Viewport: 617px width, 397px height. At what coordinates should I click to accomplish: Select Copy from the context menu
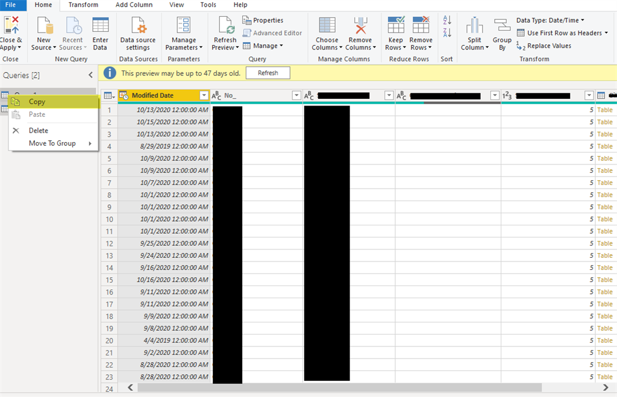point(37,101)
